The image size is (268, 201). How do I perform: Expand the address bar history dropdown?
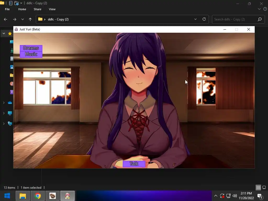click(195, 19)
